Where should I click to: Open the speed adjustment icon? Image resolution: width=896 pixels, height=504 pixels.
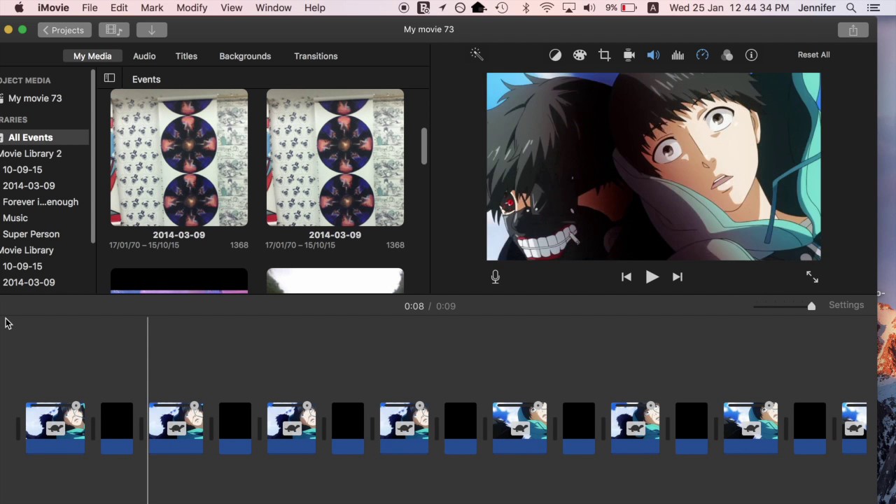[x=702, y=55]
